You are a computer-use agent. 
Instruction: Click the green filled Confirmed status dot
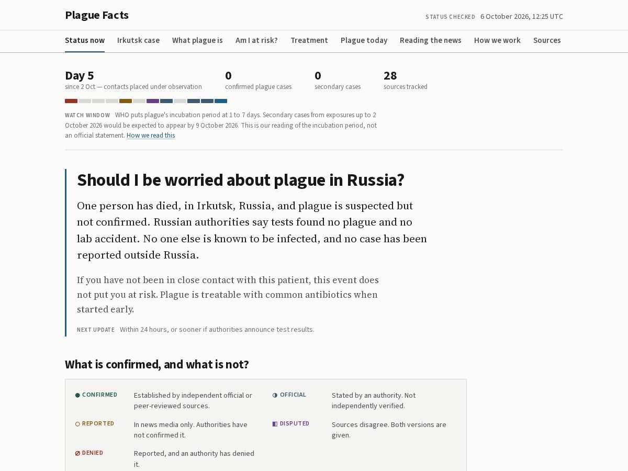(x=77, y=395)
